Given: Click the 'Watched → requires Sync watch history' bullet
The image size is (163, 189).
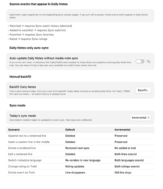Looking at the screenshot, I should click(41, 26).
